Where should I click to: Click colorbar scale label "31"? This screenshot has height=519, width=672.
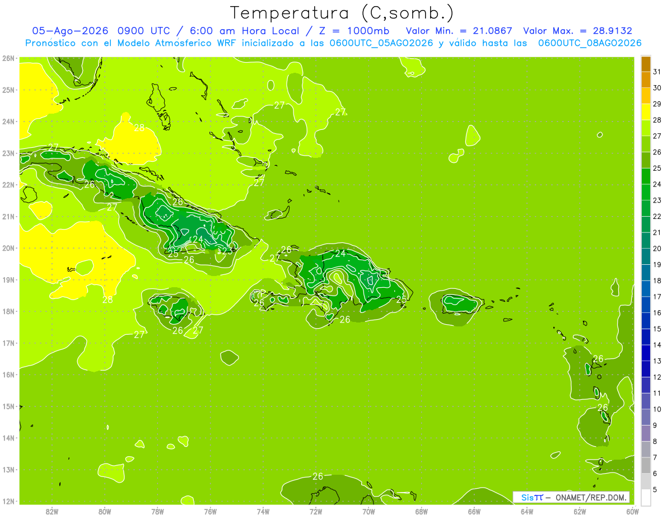[657, 72]
